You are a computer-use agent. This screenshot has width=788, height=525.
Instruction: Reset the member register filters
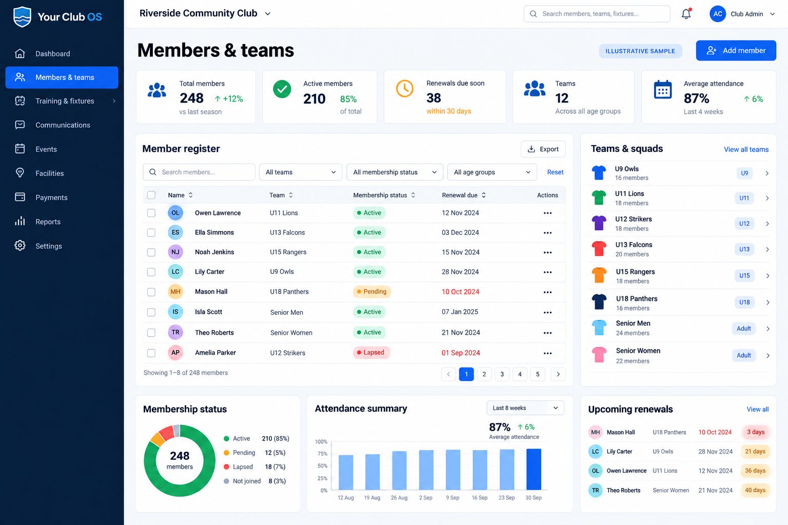tap(555, 172)
